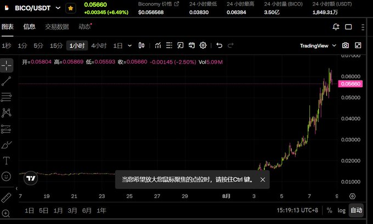Switch to the 动态 tab
Image resolution: width=373 pixels, height=224 pixels.
[84, 27]
